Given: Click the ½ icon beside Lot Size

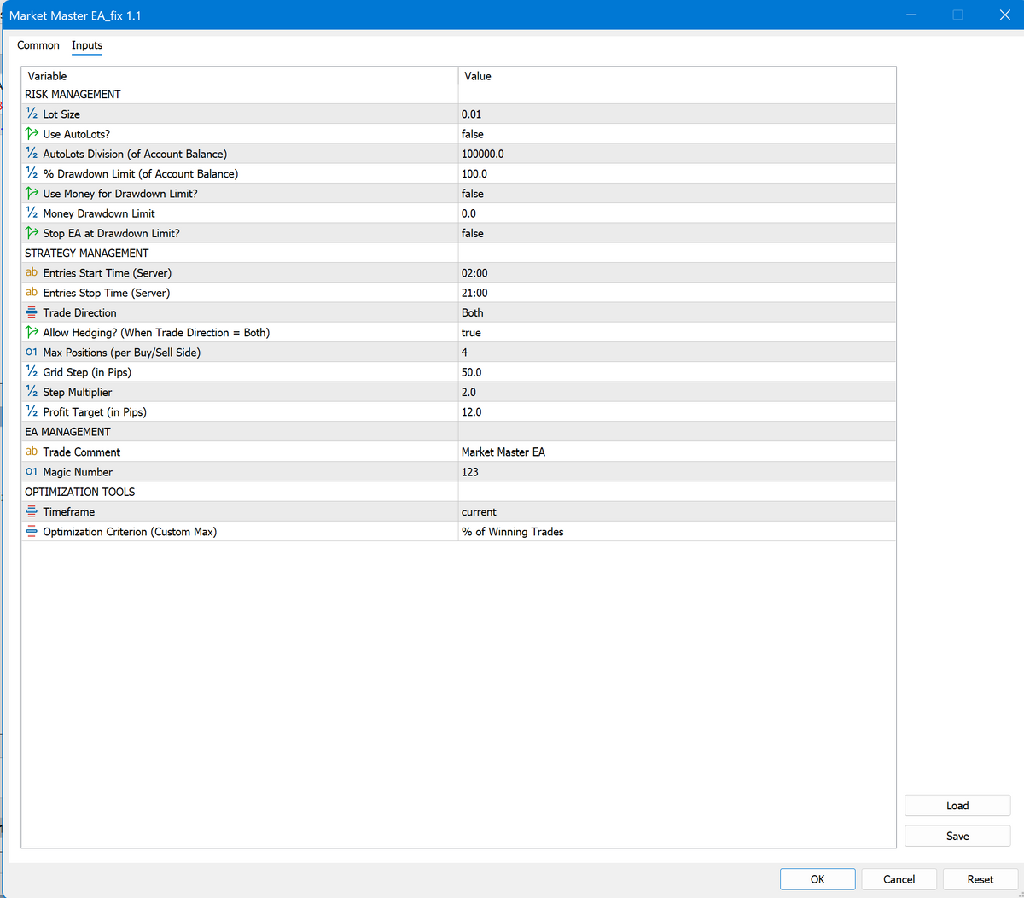Looking at the screenshot, I should pos(31,114).
